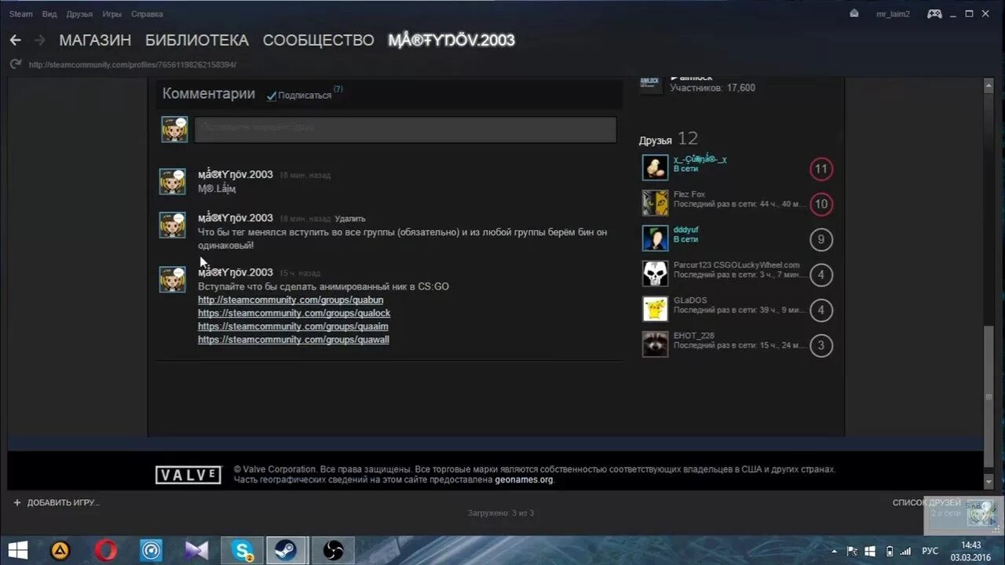This screenshot has width=1005, height=565.
Task: Open the notifications icon beside mr_laim2
Action: coord(854,13)
